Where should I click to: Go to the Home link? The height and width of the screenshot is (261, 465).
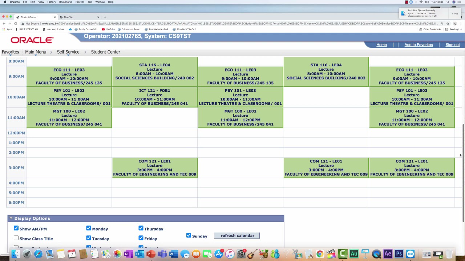click(x=381, y=45)
